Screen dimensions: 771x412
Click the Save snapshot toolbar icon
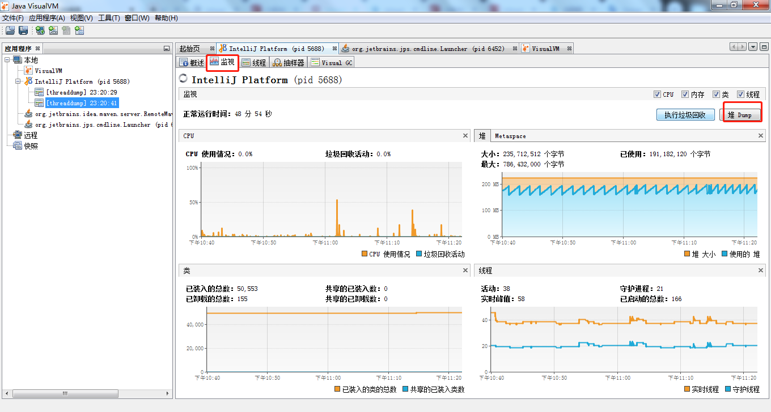[23, 31]
